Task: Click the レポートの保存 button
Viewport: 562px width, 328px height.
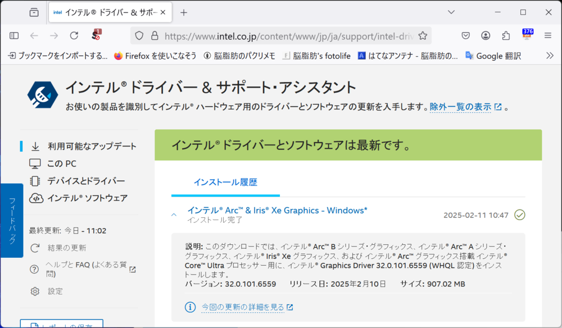Action: click(62, 324)
